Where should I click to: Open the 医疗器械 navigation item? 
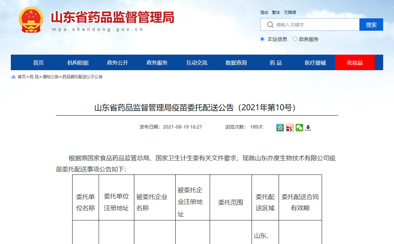(315, 62)
